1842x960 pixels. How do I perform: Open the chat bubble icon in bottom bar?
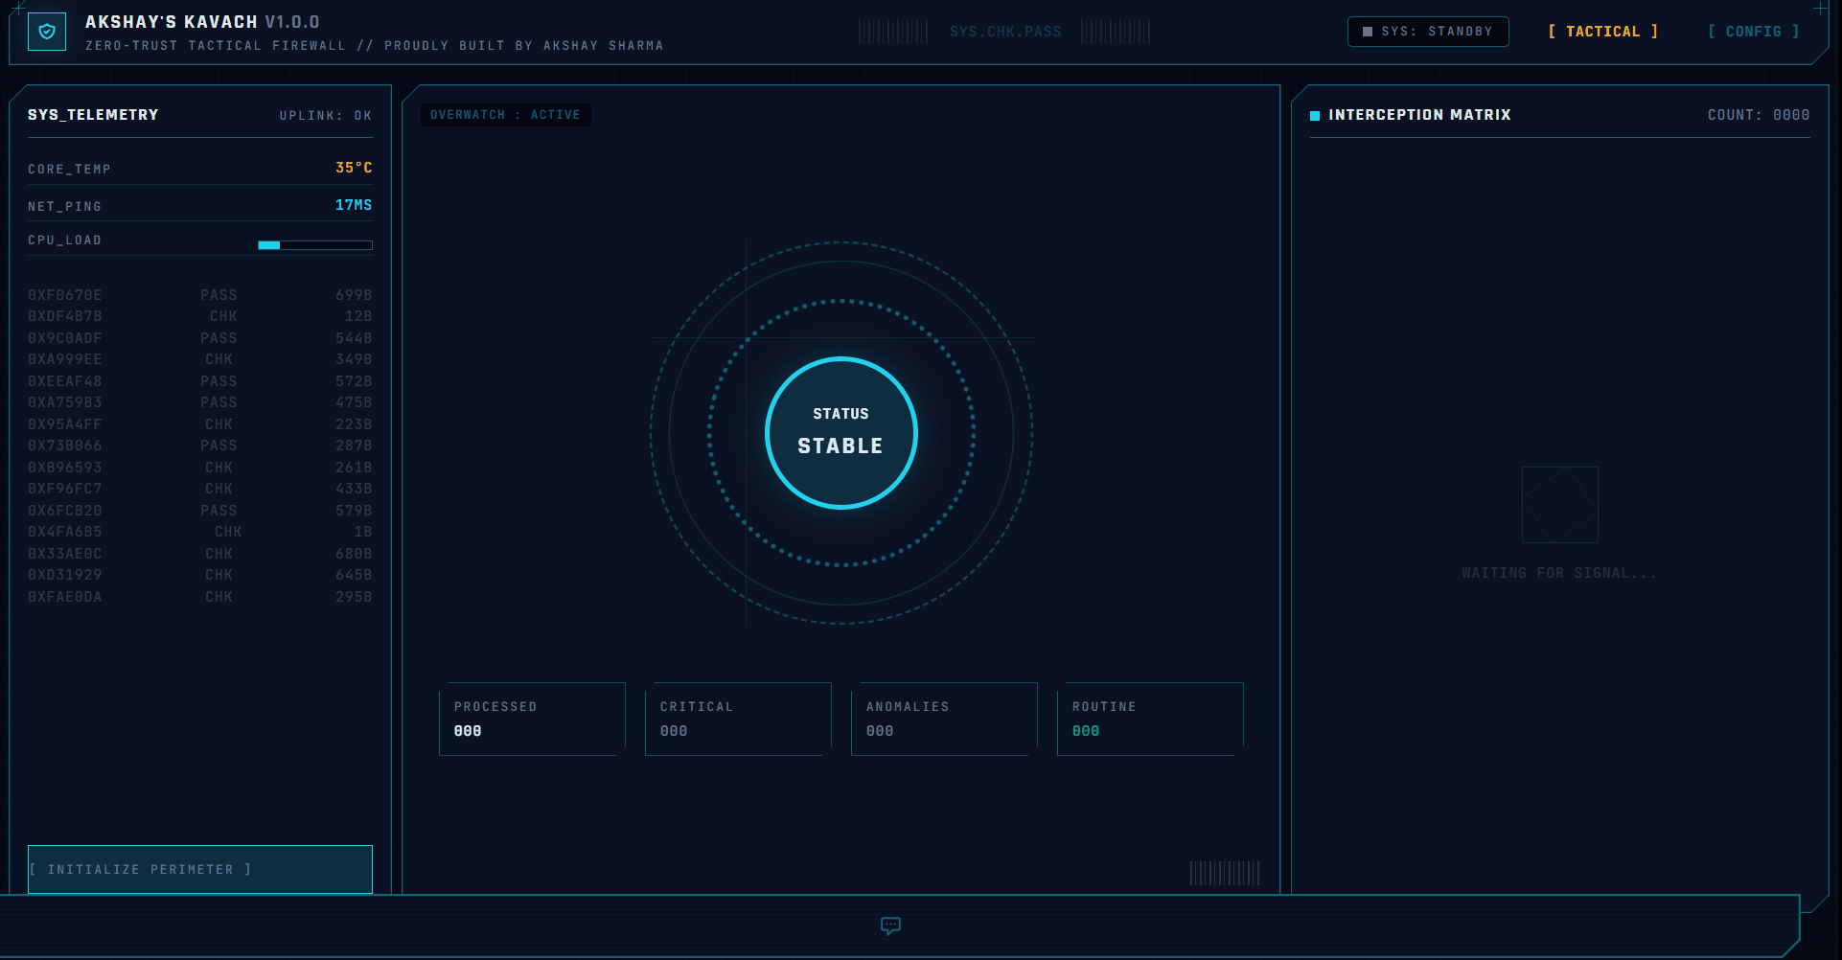pos(890,926)
